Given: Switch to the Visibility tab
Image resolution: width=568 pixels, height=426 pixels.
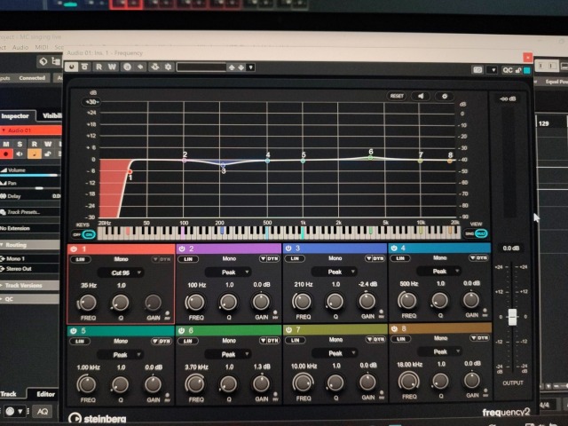Looking at the screenshot, I should tap(51, 115).
